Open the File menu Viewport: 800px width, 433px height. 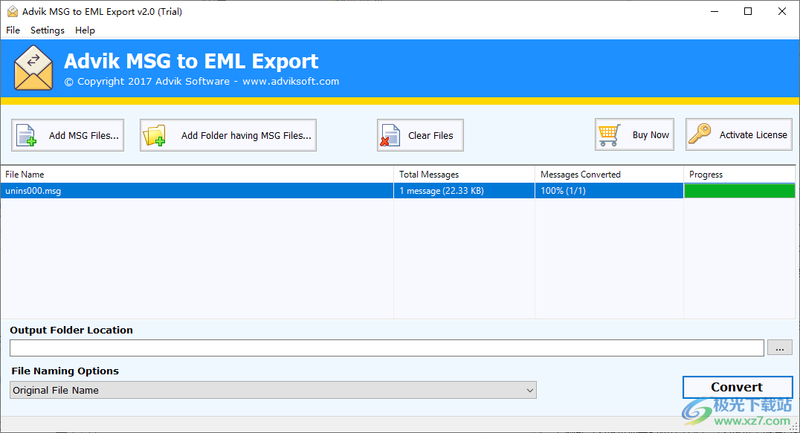12,30
